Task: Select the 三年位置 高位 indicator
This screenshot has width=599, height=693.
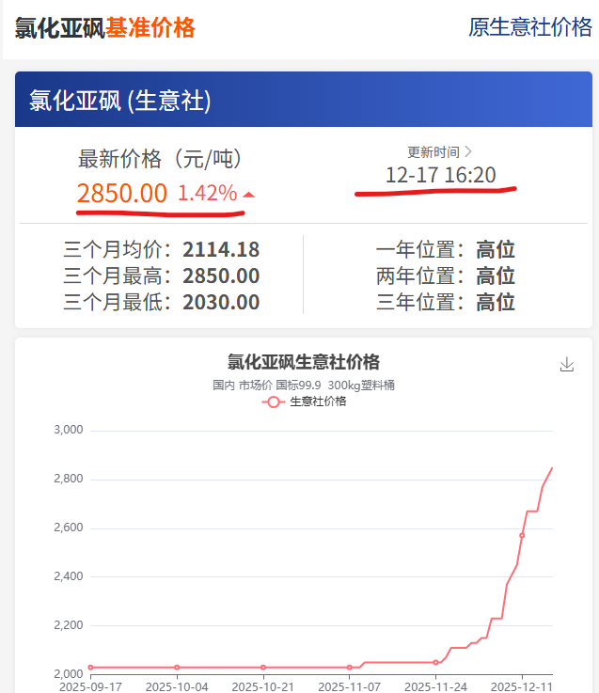Action: pyautogui.click(x=495, y=302)
